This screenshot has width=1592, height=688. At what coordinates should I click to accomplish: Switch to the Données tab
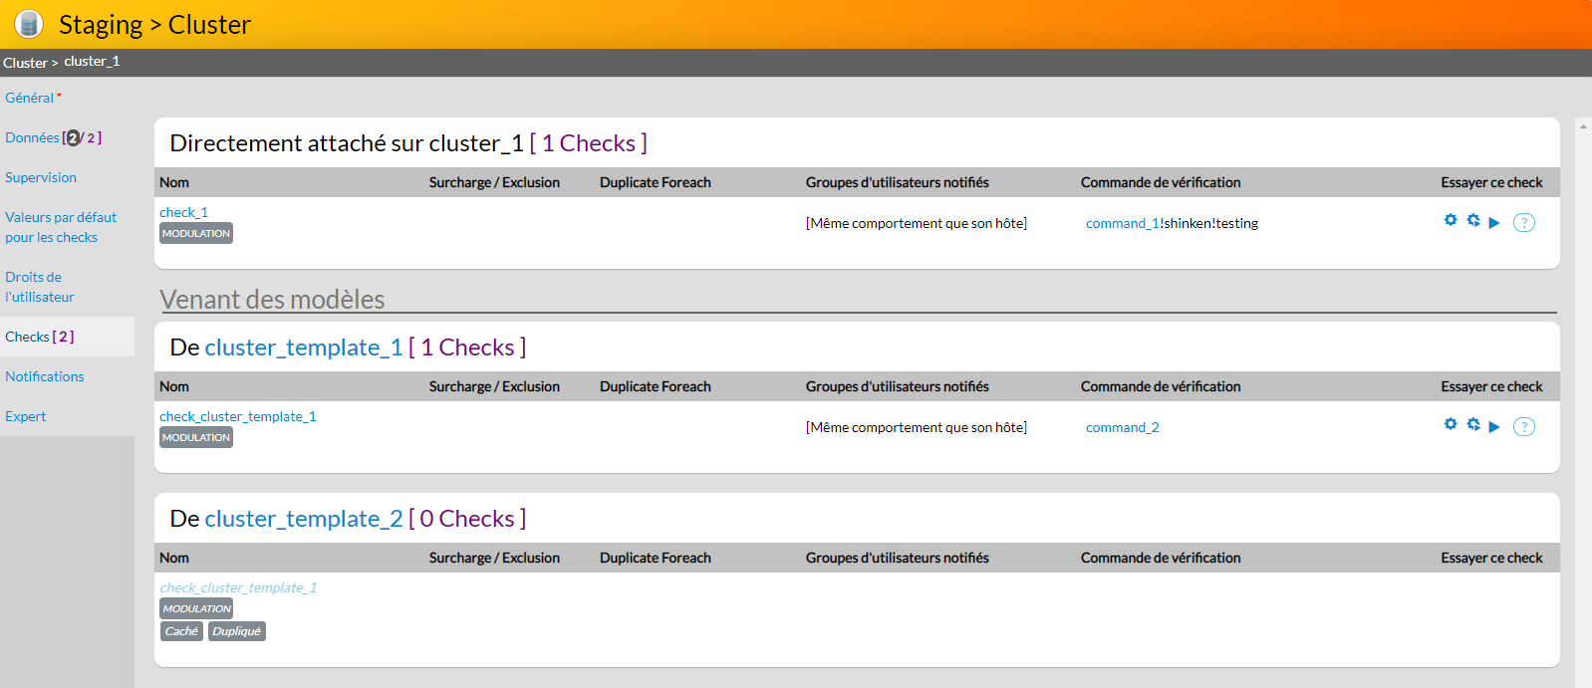click(x=32, y=137)
